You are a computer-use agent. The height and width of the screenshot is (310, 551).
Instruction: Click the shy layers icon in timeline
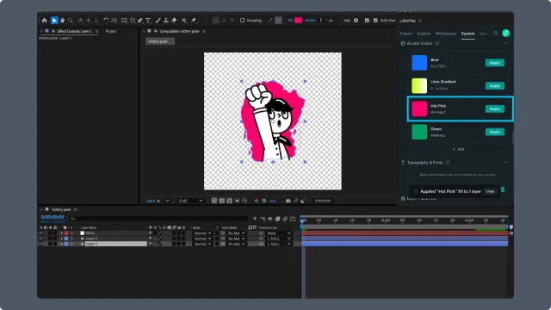[270, 219]
